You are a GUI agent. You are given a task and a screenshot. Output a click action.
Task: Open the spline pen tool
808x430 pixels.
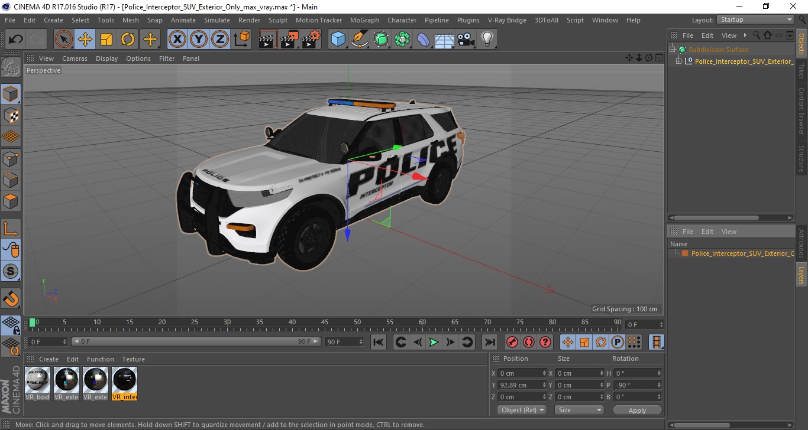[x=360, y=40]
